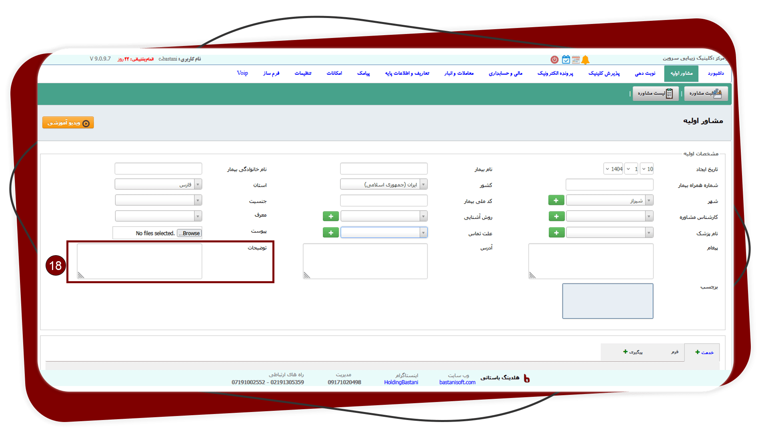Open the امکانات menu
Image resolution: width=768 pixels, height=432 pixels.
334,74
